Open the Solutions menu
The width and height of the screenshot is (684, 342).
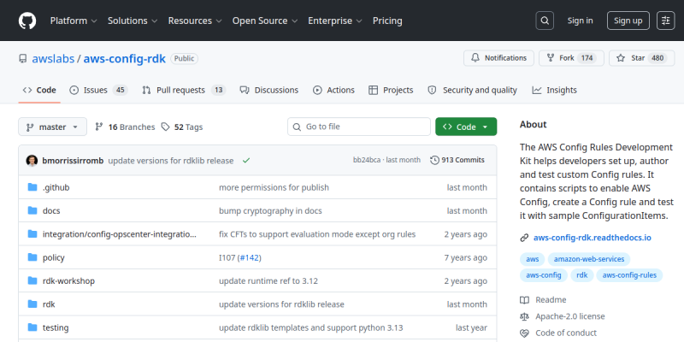tap(133, 21)
